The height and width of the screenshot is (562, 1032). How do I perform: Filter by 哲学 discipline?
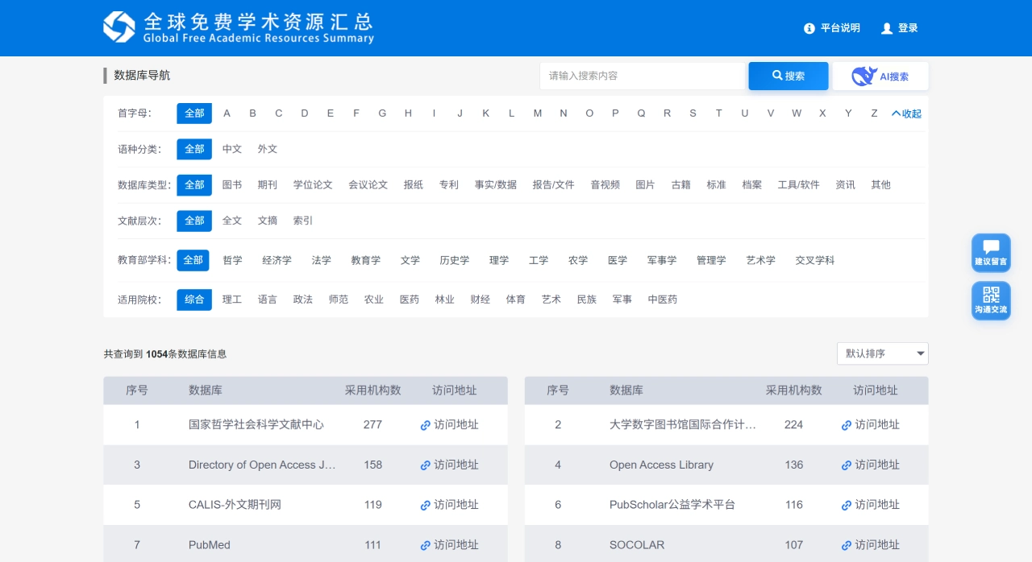tap(232, 260)
